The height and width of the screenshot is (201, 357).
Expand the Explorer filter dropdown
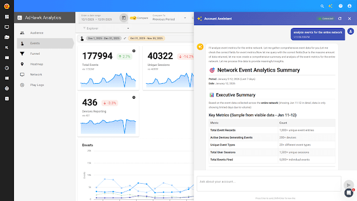(x=106, y=28)
